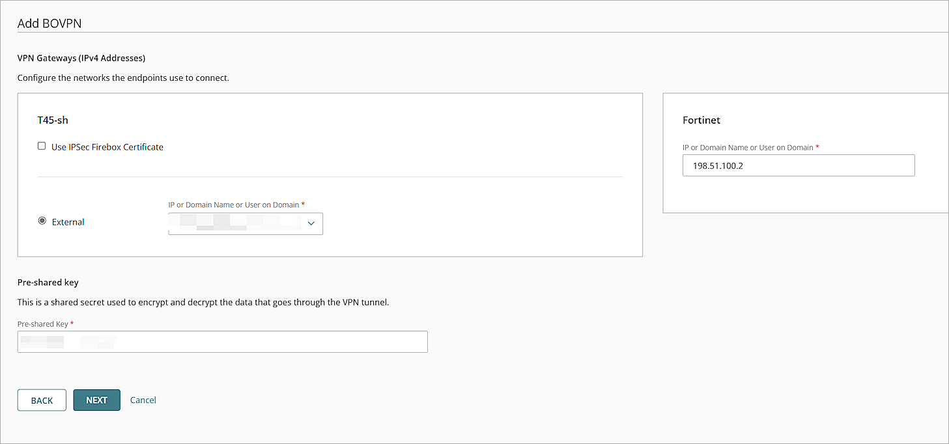Viewport: 949px width, 444px height.
Task: Cancel the Add BOVPN wizard
Action: 143,400
